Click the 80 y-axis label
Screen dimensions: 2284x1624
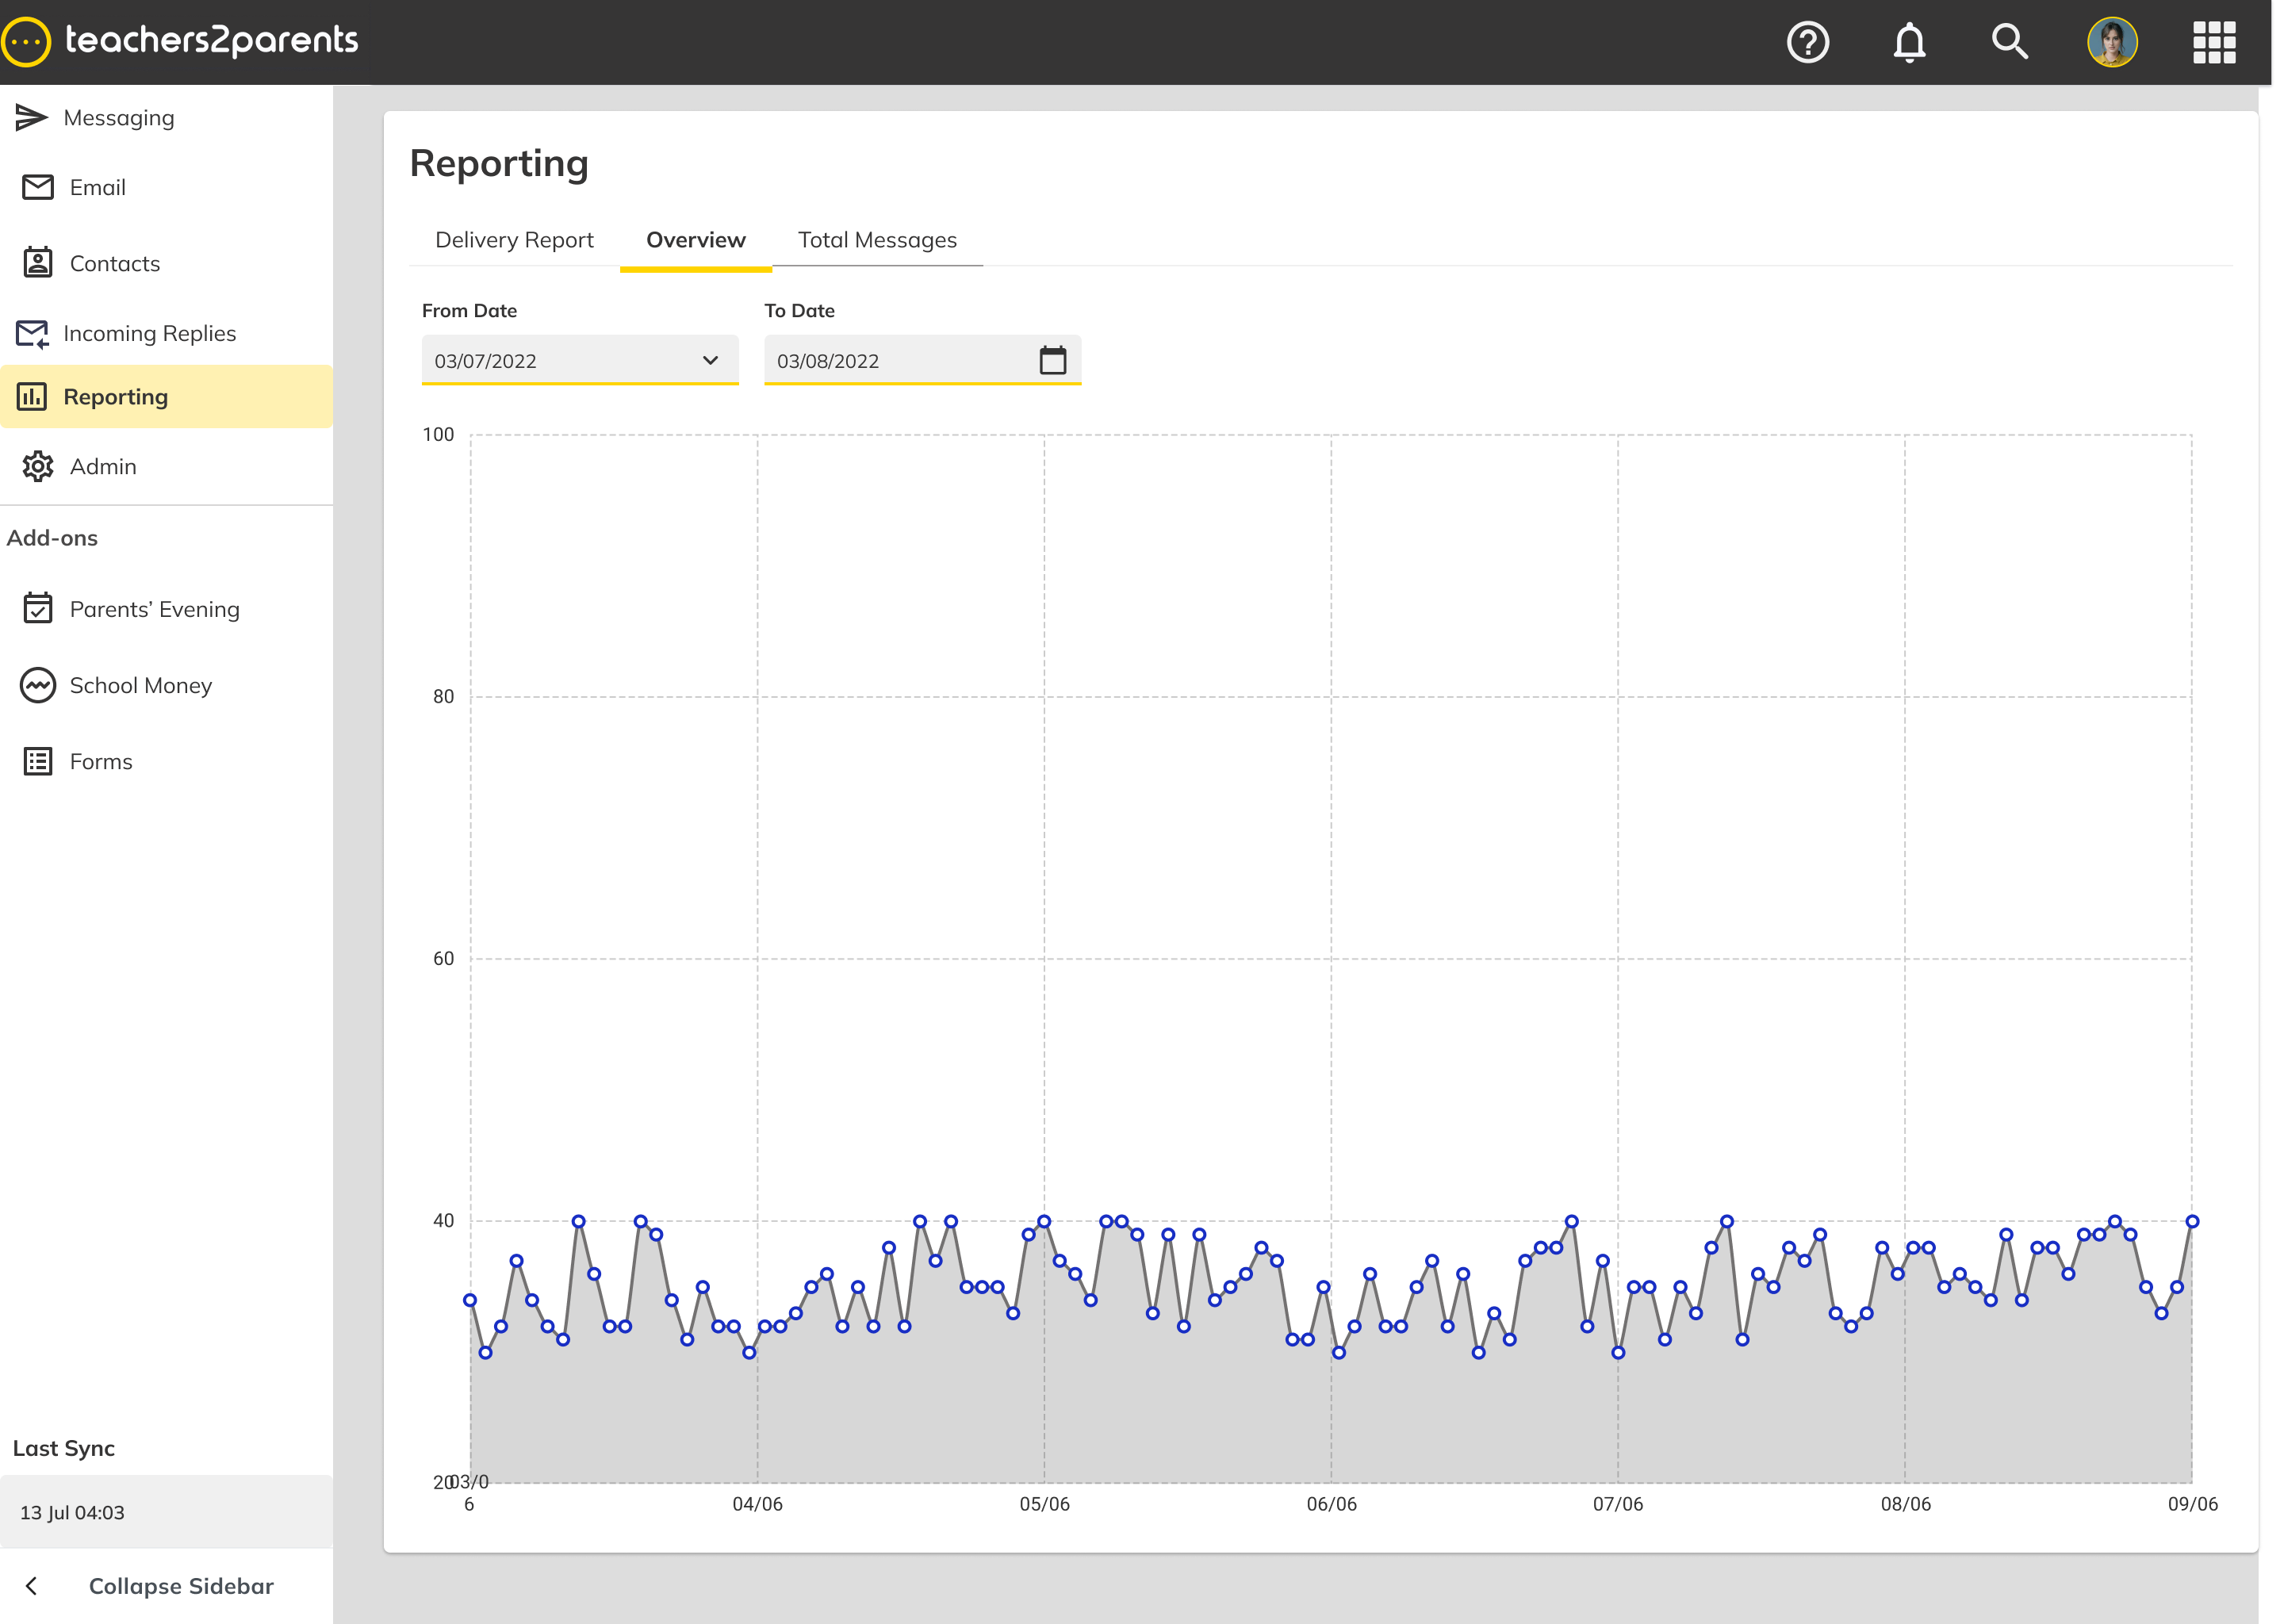pyautogui.click(x=443, y=696)
